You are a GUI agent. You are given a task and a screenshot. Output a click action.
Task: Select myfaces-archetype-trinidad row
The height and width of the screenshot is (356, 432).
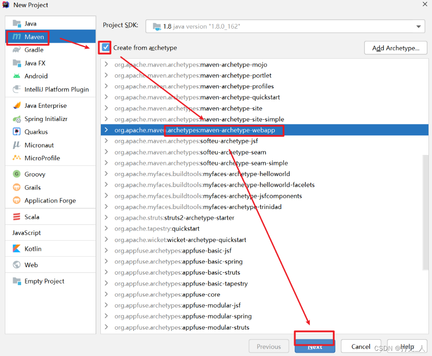click(265, 207)
